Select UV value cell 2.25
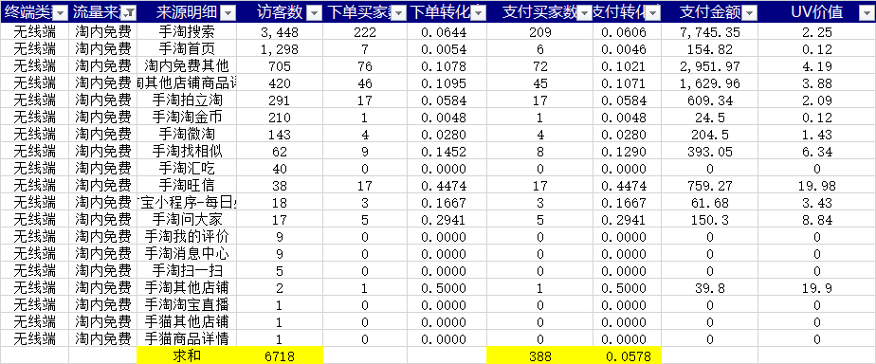This screenshot has width=876, height=364. point(817,32)
